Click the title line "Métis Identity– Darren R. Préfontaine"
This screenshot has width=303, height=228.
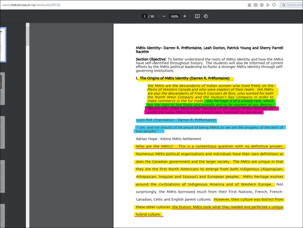210,50
